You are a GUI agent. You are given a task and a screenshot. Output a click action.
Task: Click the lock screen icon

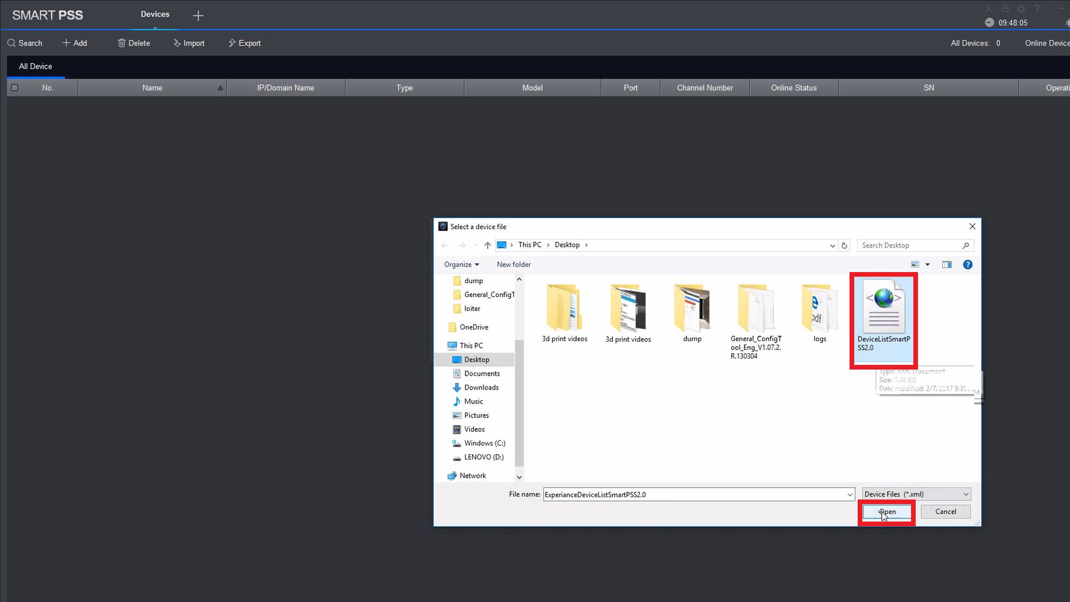click(1005, 9)
